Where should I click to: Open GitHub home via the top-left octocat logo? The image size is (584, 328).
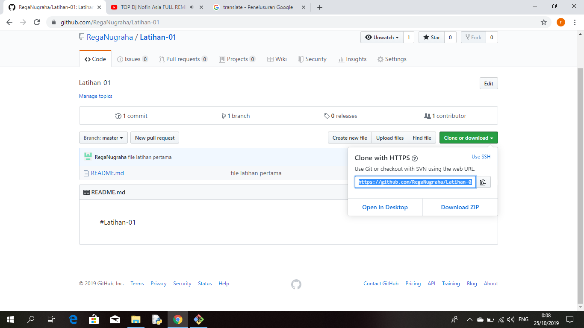[12, 7]
